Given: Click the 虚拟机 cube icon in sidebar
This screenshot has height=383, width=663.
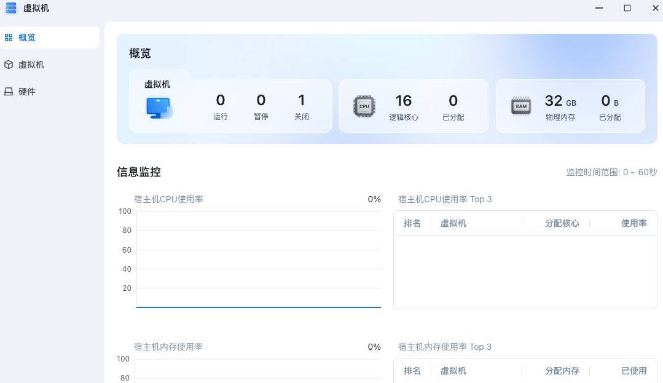Looking at the screenshot, I should (x=9, y=65).
